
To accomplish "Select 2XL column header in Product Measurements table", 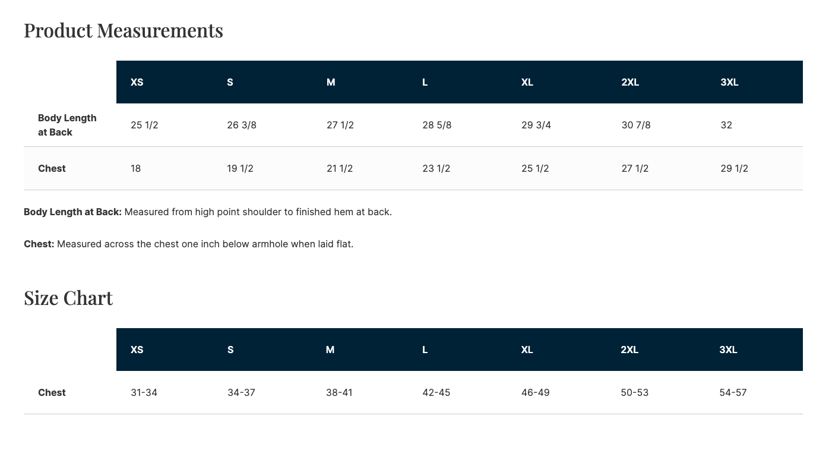I will (630, 82).
